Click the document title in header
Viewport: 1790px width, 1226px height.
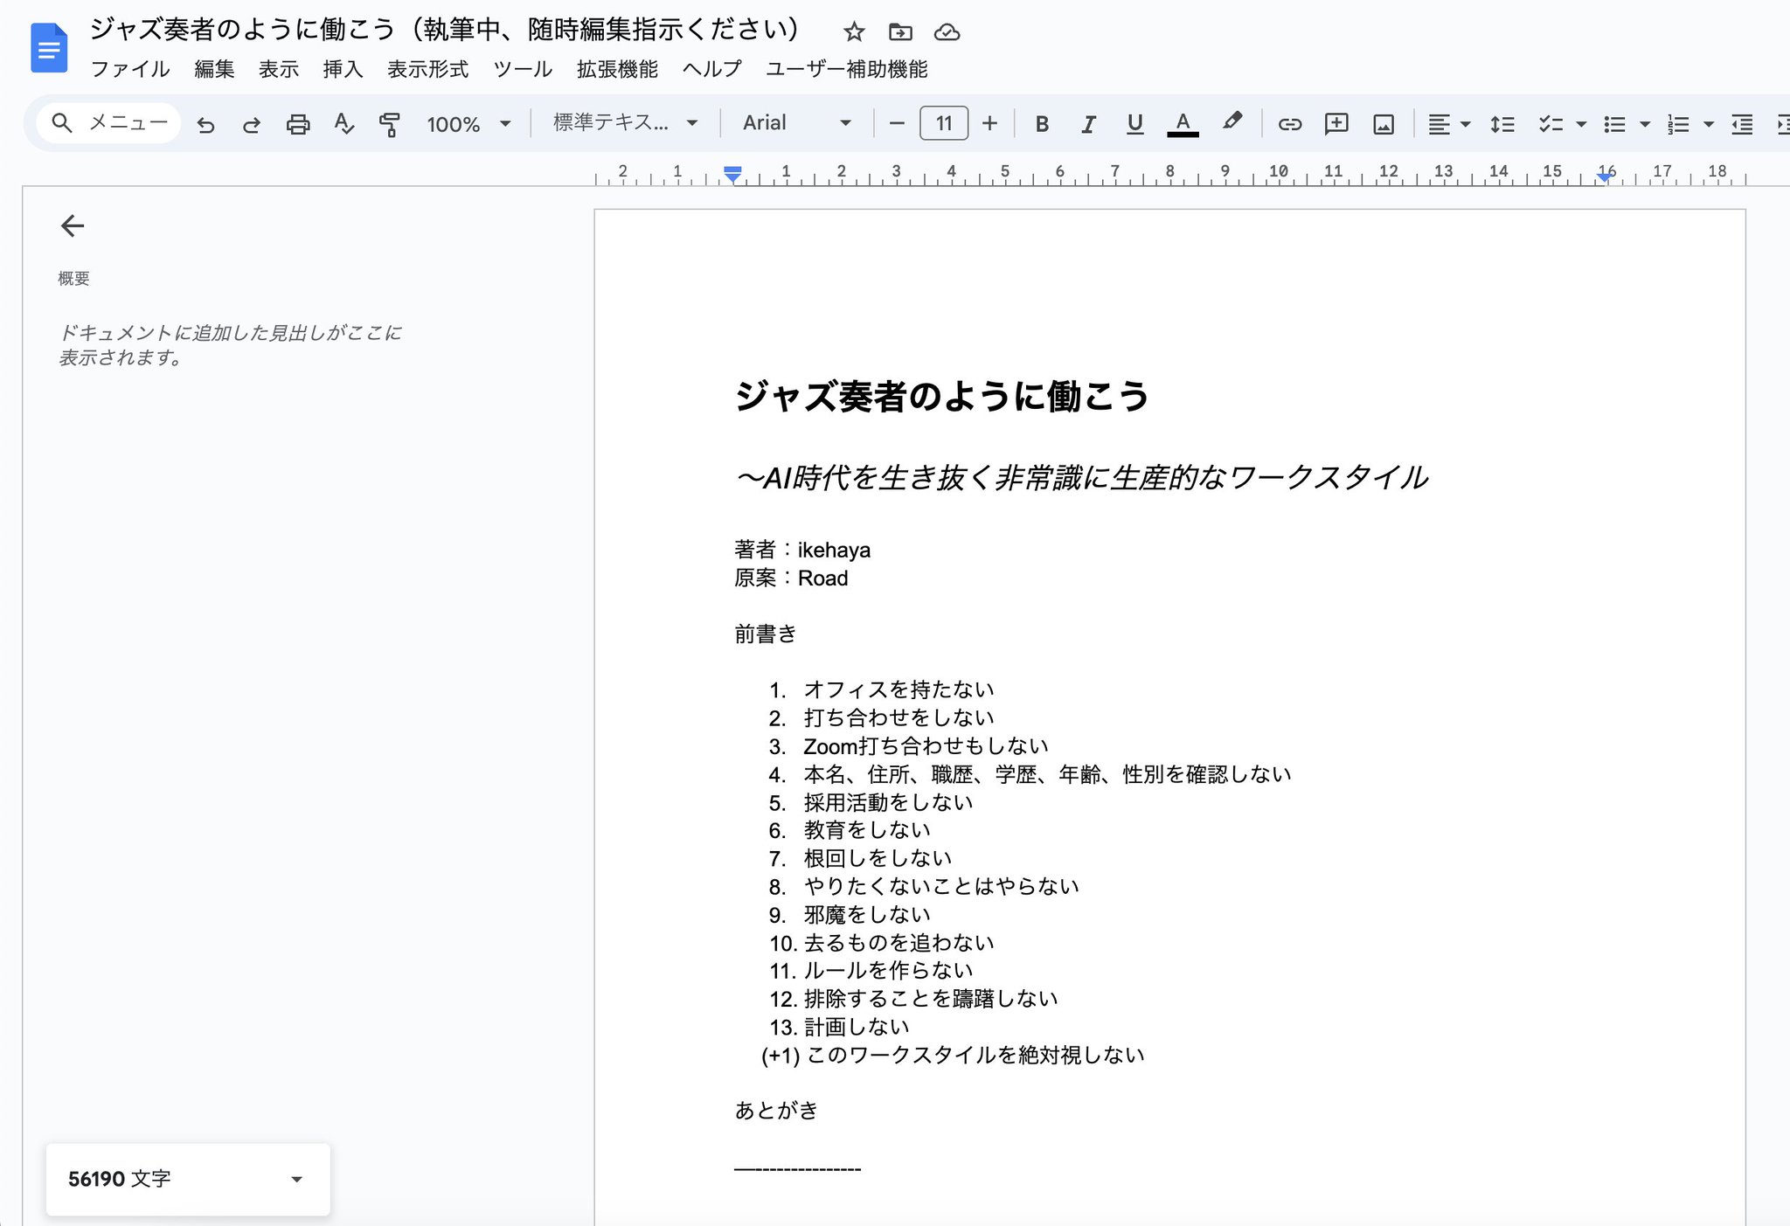coord(444,30)
